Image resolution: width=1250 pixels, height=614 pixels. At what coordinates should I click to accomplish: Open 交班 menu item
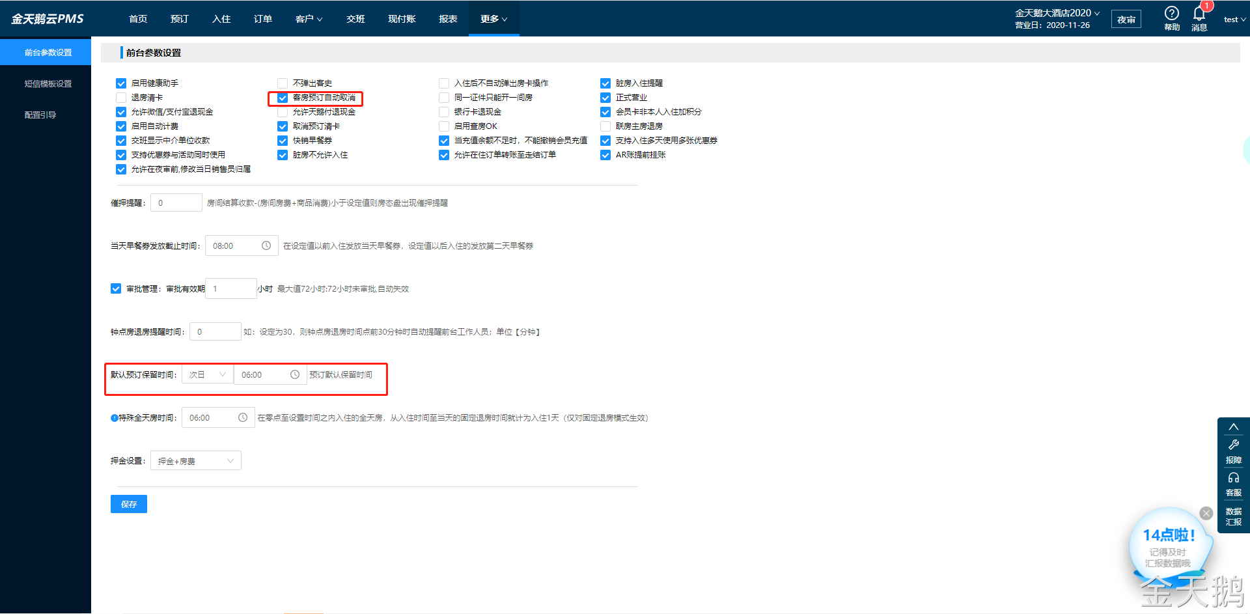click(x=355, y=19)
